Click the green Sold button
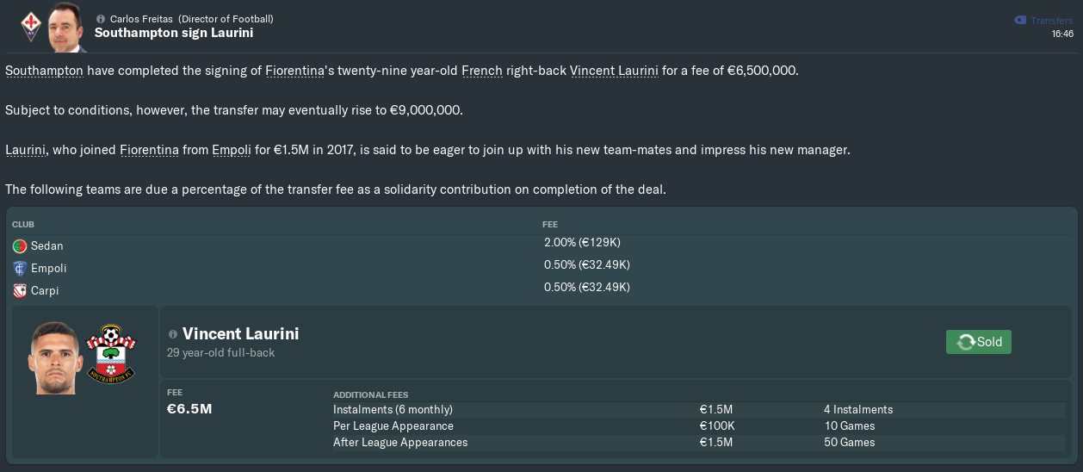Viewport: 1083px width, 472px height. pos(979,342)
